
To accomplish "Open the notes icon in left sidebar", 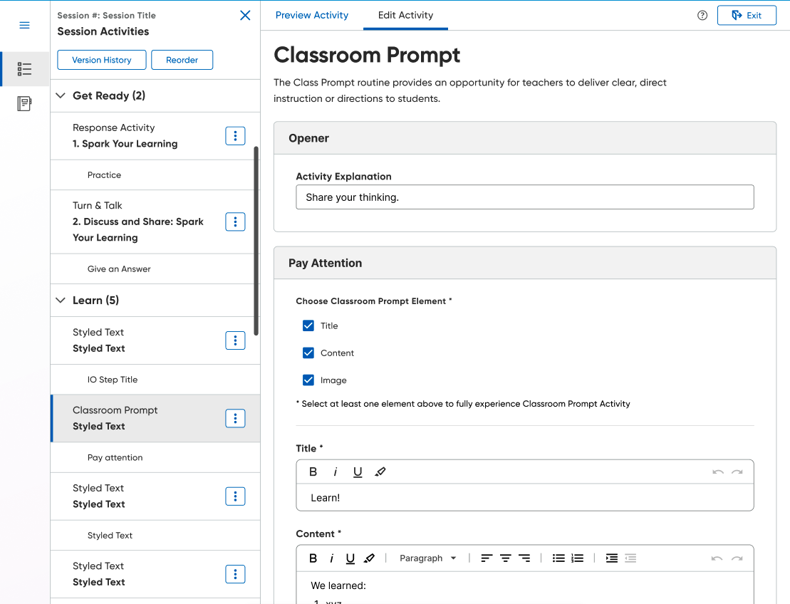I will [x=24, y=104].
